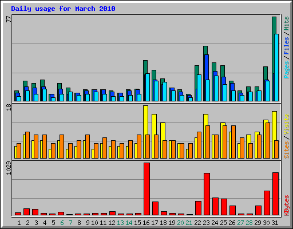Select green weekend day "21" on the x-axis

tap(189, 223)
